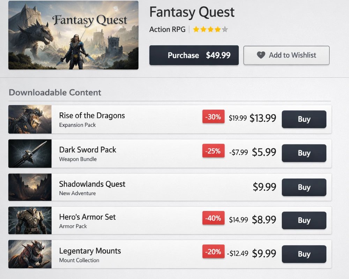Purchase Fantasy Quest for $49.99

click(x=194, y=55)
